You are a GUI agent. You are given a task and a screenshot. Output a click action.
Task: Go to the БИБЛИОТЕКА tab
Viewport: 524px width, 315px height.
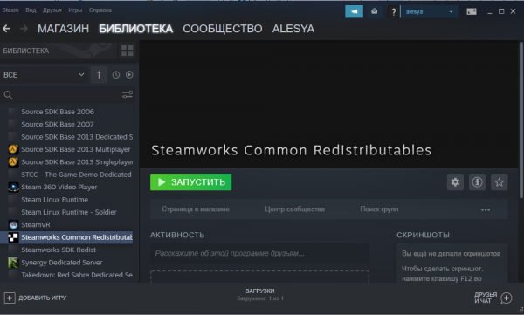pyautogui.click(x=136, y=29)
